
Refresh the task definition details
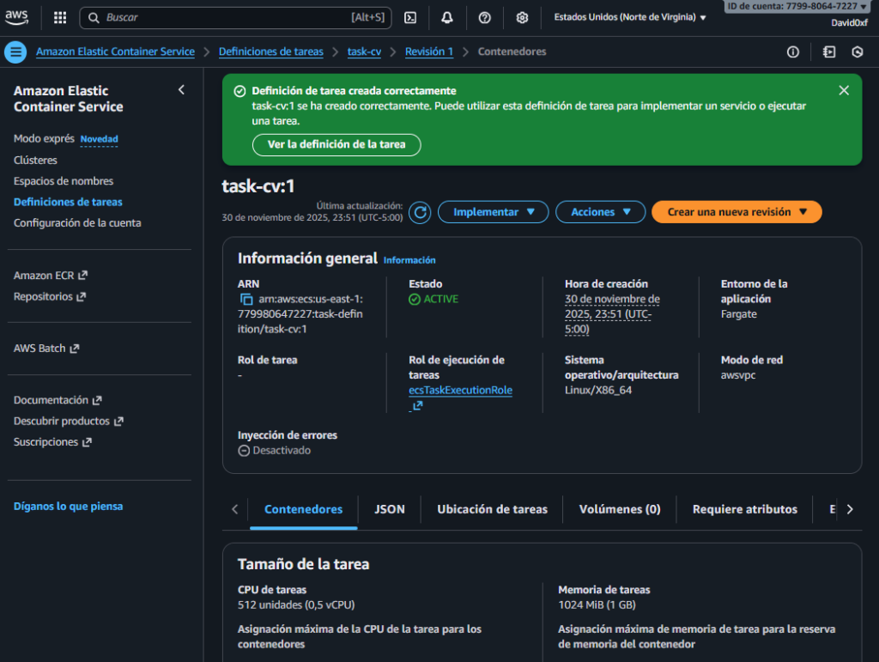420,212
